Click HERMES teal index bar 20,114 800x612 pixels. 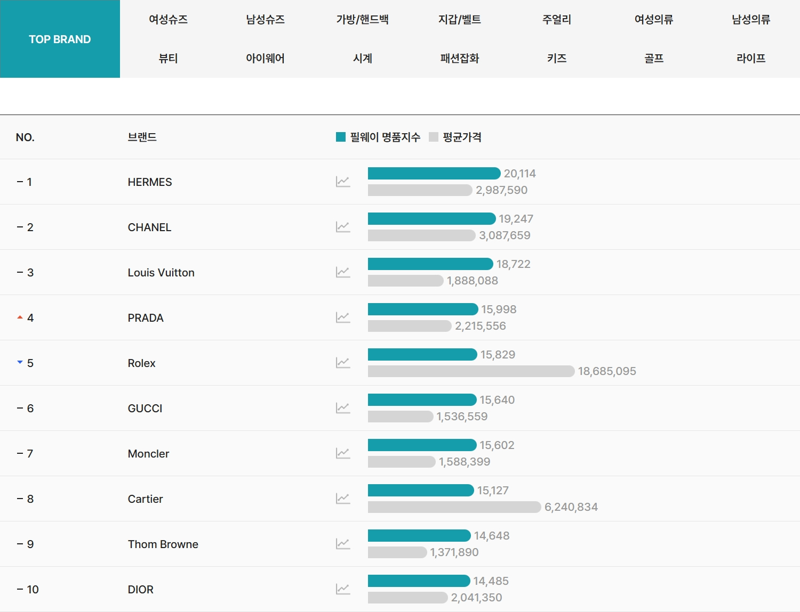pyautogui.click(x=434, y=173)
